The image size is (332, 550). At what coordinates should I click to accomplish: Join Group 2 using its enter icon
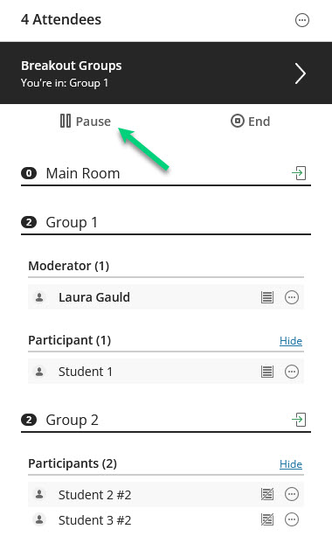tap(299, 420)
